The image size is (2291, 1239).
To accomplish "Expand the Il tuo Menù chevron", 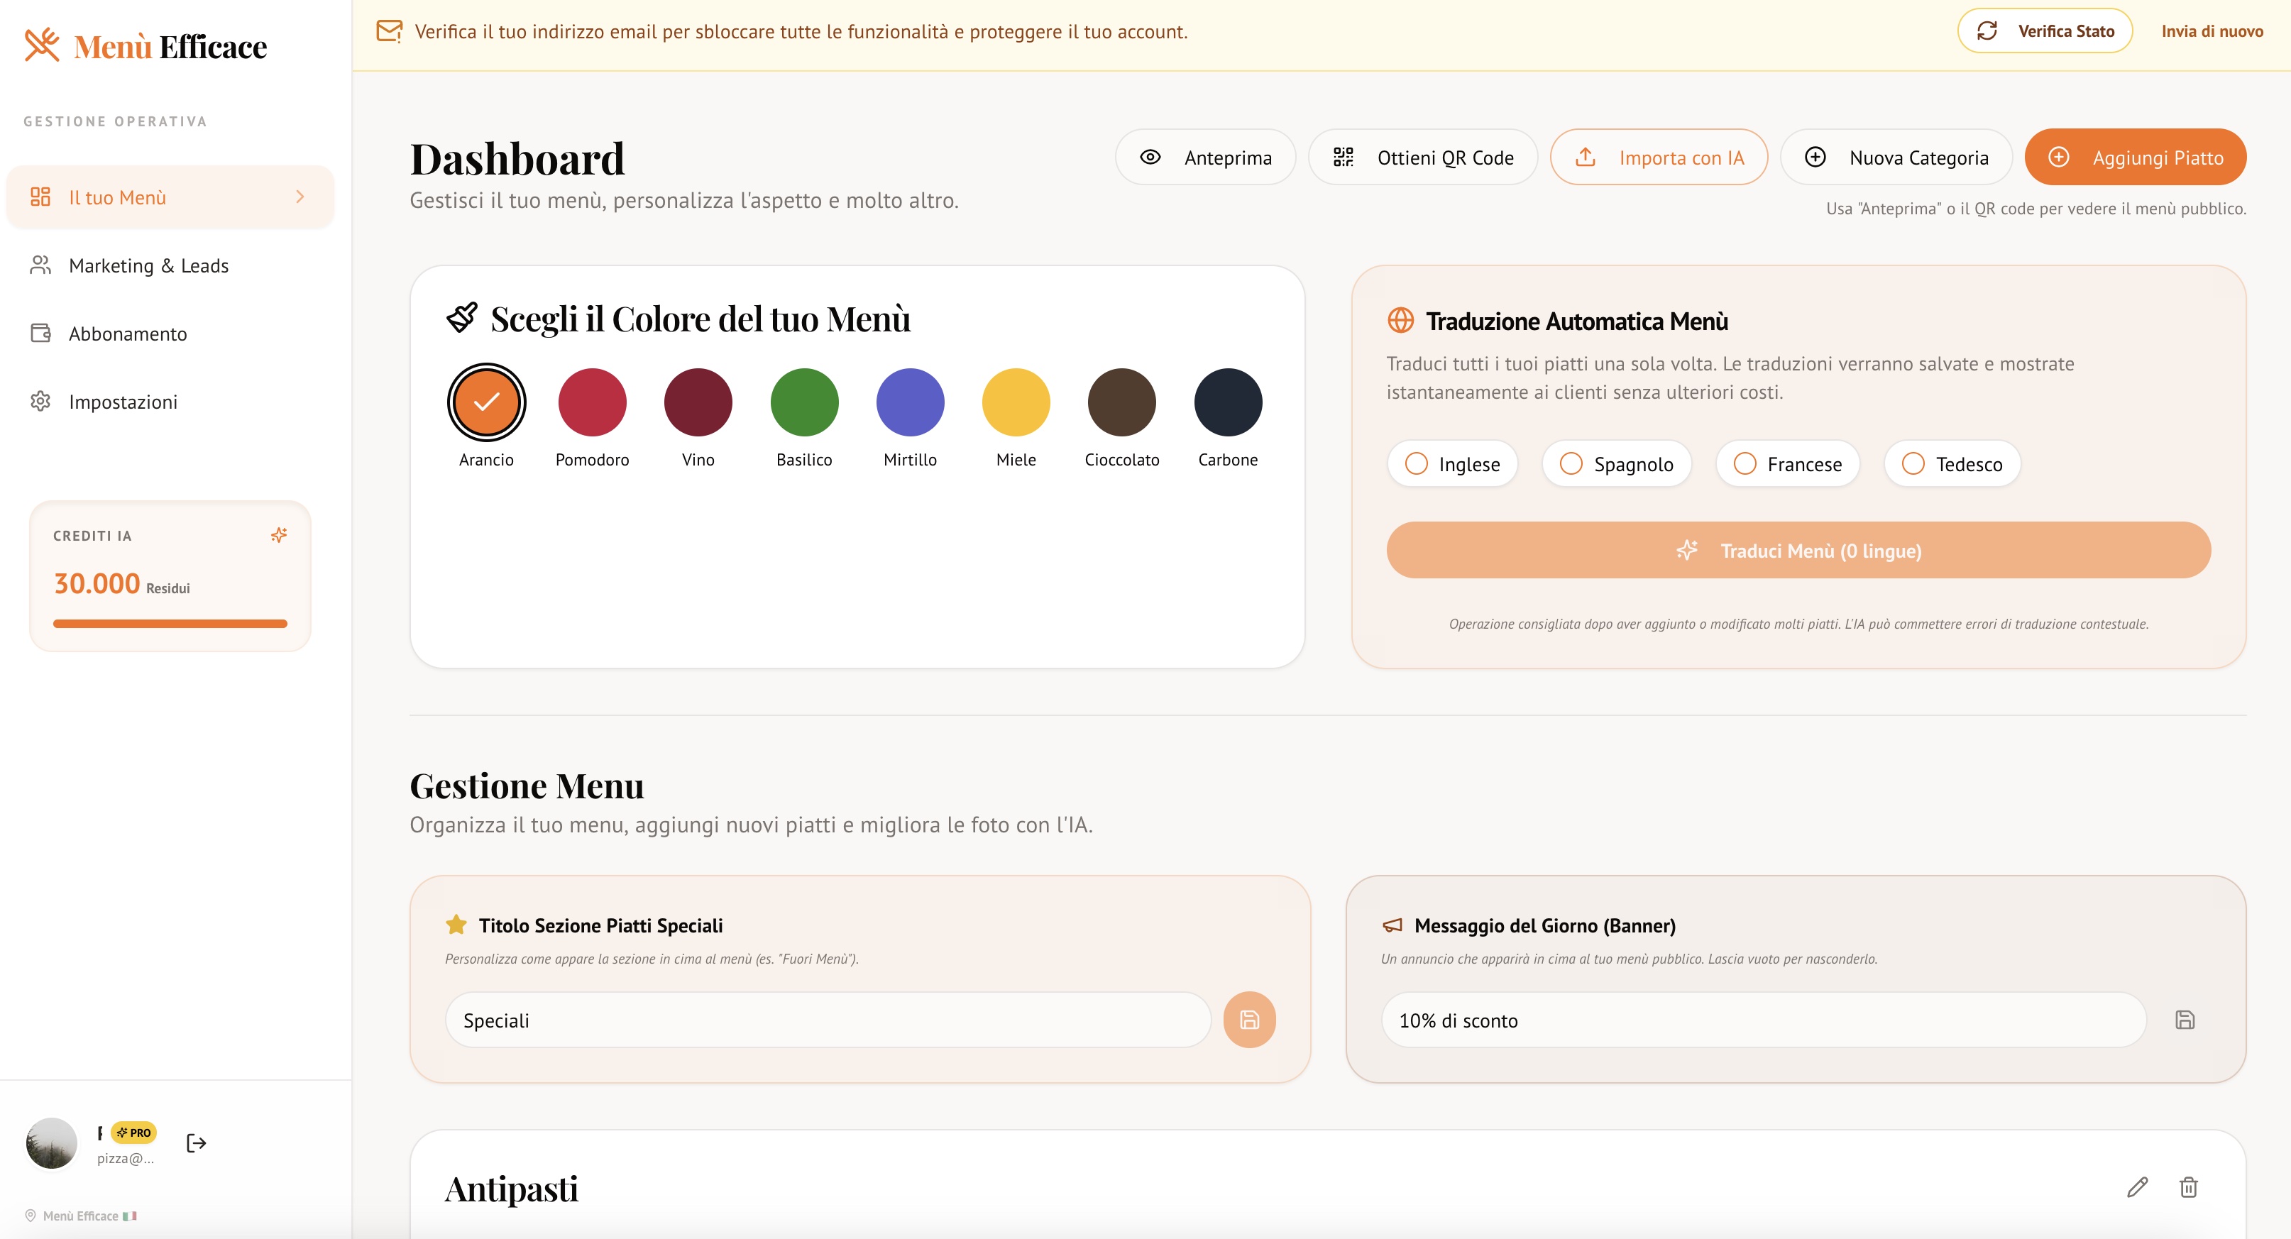I will pyautogui.click(x=301, y=197).
